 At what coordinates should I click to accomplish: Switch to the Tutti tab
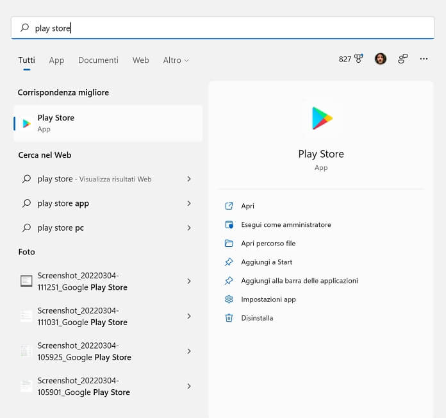tap(26, 60)
